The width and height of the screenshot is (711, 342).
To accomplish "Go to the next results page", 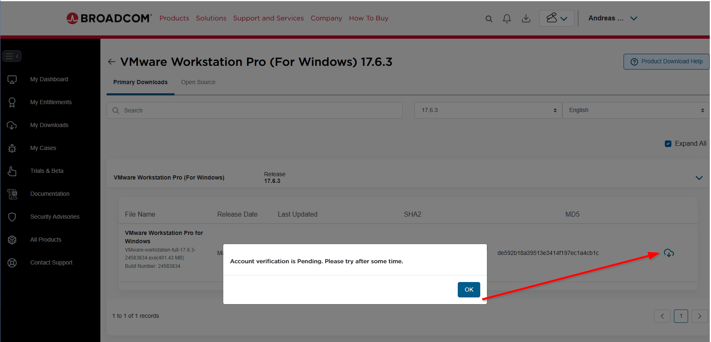I will (700, 316).
